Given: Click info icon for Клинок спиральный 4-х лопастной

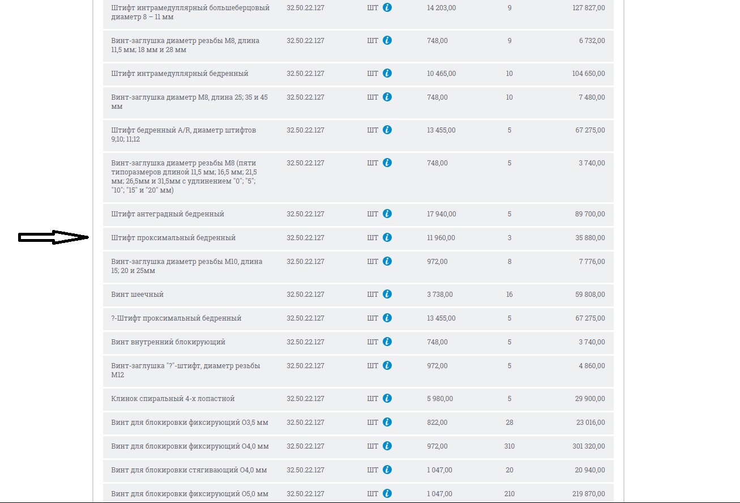Looking at the screenshot, I should [387, 399].
